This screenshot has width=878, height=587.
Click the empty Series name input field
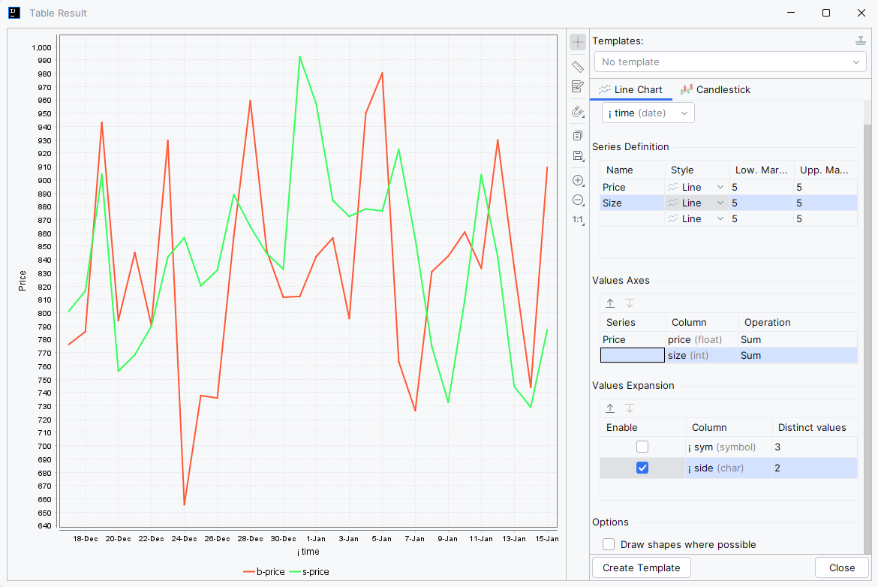pyautogui.click(x=632, y=355)
